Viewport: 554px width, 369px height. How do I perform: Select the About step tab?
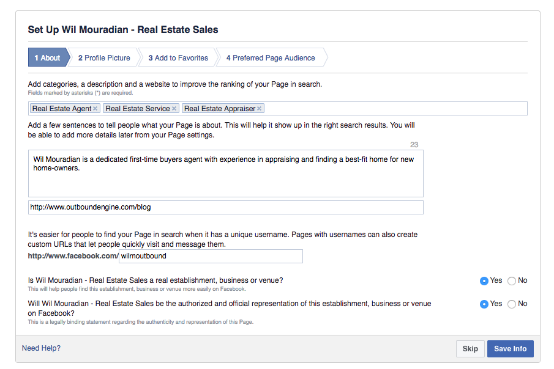pyautogui.click(x=47, y=57)
